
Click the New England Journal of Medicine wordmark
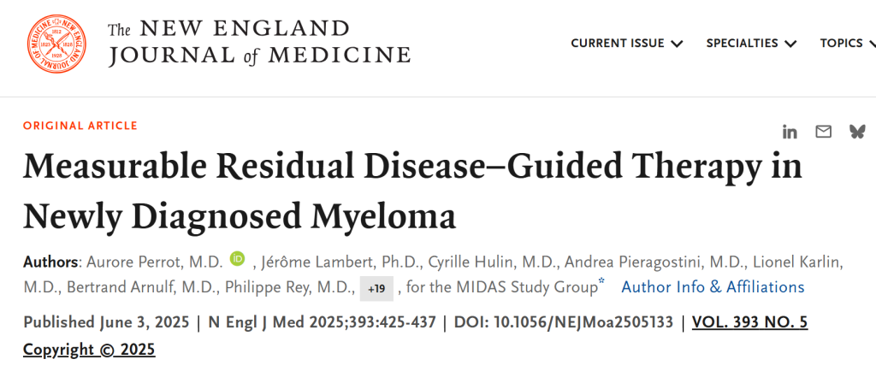[x=259, y=44]
